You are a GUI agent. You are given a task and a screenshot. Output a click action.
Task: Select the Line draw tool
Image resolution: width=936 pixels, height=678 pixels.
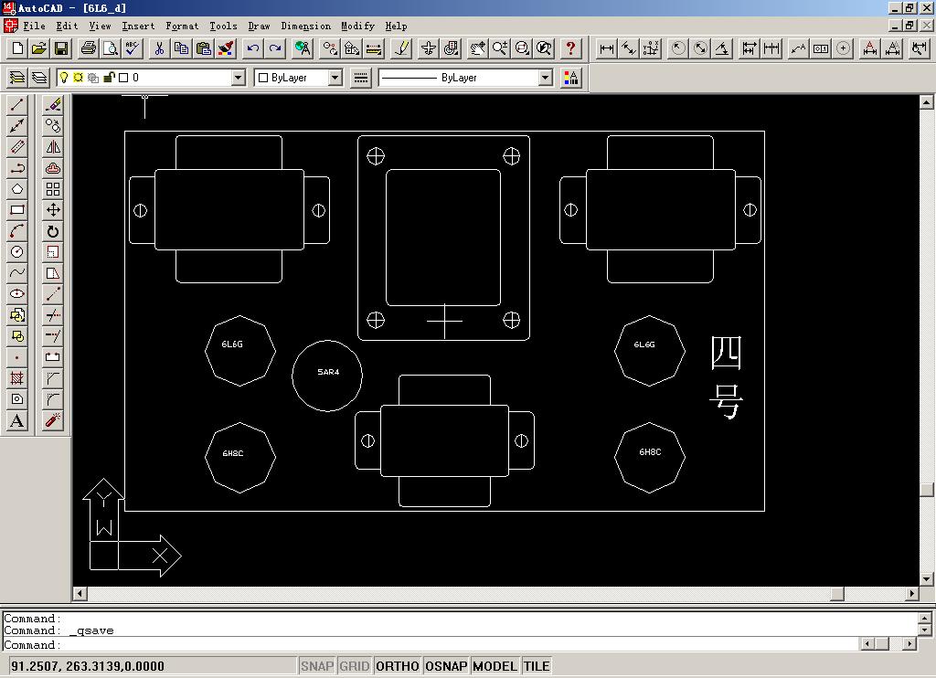(17, 105)
